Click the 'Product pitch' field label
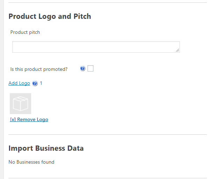The image size is (210, 179). [x=25, y=32]
